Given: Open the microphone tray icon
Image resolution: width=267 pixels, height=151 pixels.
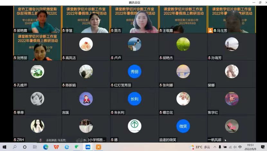Looking at the screenshot, I should pyautogui.click(x=220, y=147).
